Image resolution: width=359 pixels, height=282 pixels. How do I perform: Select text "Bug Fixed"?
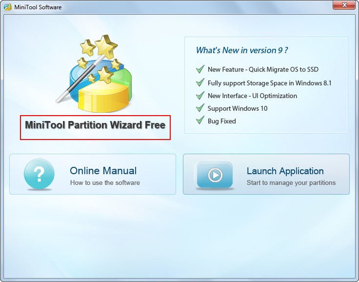click(221, 121)
